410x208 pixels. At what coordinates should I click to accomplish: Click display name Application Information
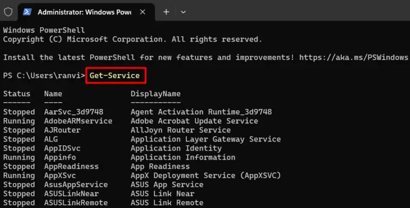[x=183, y=157]
